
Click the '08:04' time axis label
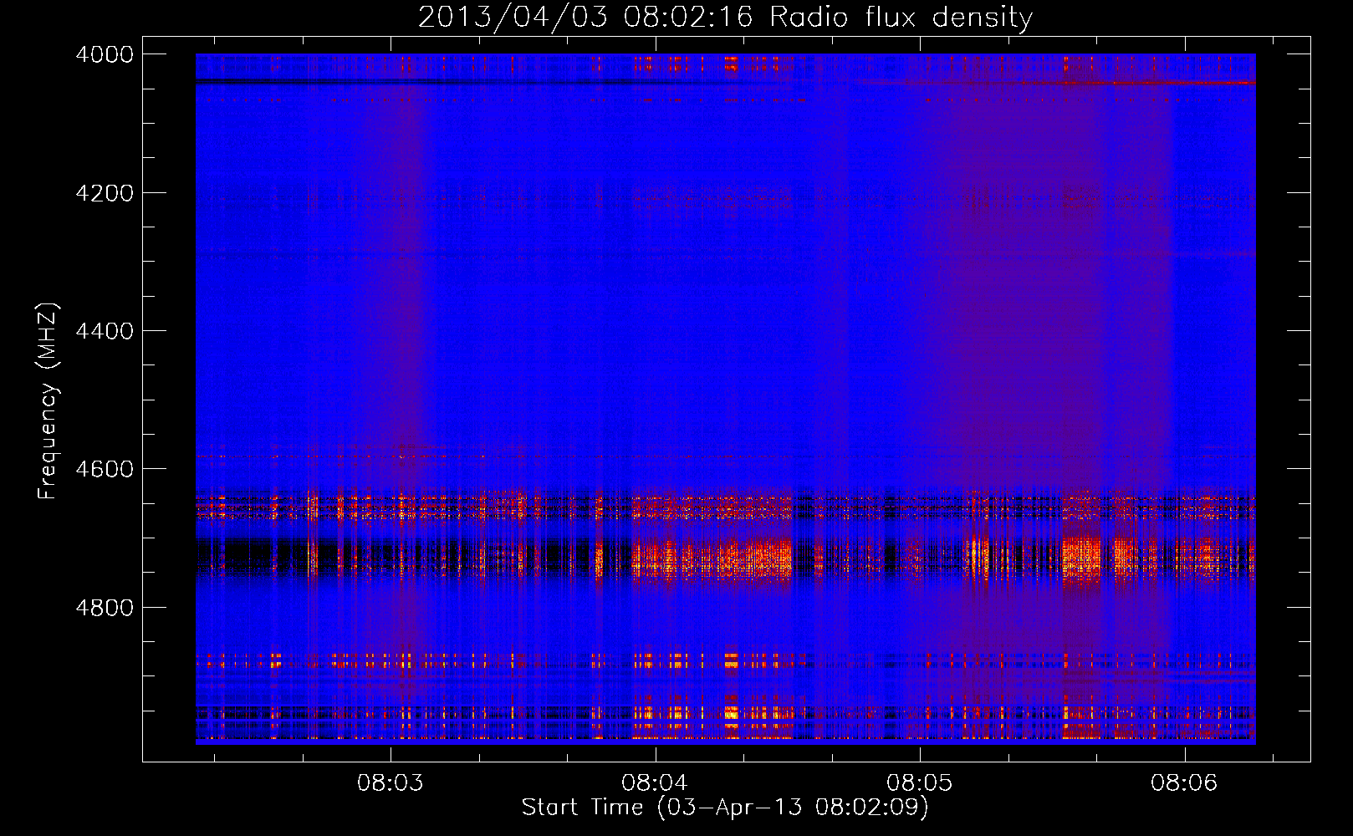point(655,783)
